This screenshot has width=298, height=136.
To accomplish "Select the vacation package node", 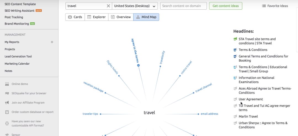I will coord(93,87).
